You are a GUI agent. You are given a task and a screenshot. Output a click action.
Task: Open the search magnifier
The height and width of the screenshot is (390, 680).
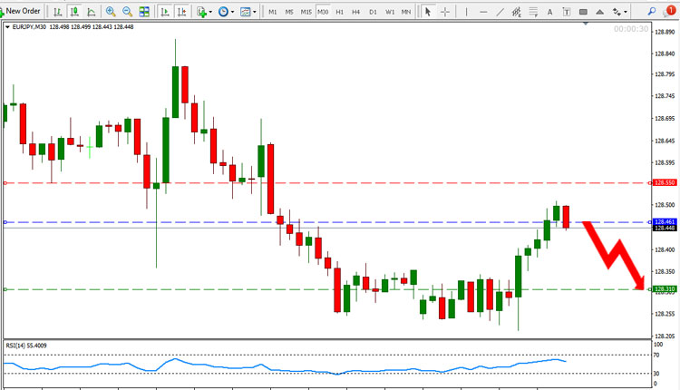(651, 12)
